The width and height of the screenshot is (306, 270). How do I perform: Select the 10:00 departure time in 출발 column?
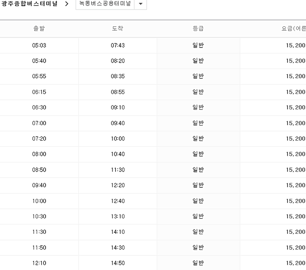pyautogui.click(x=39, y=201)
